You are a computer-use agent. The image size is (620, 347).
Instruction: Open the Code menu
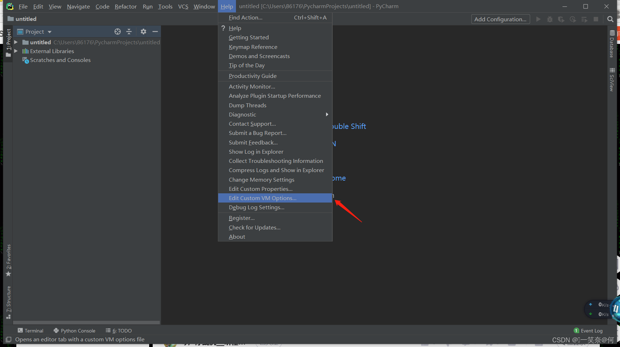coord(102,6)
